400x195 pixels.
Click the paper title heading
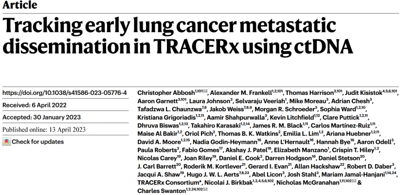point(178,36)
